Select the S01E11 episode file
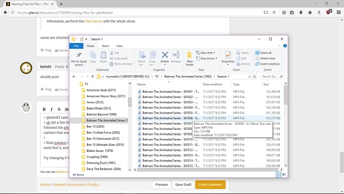 [x=209, y=144]
